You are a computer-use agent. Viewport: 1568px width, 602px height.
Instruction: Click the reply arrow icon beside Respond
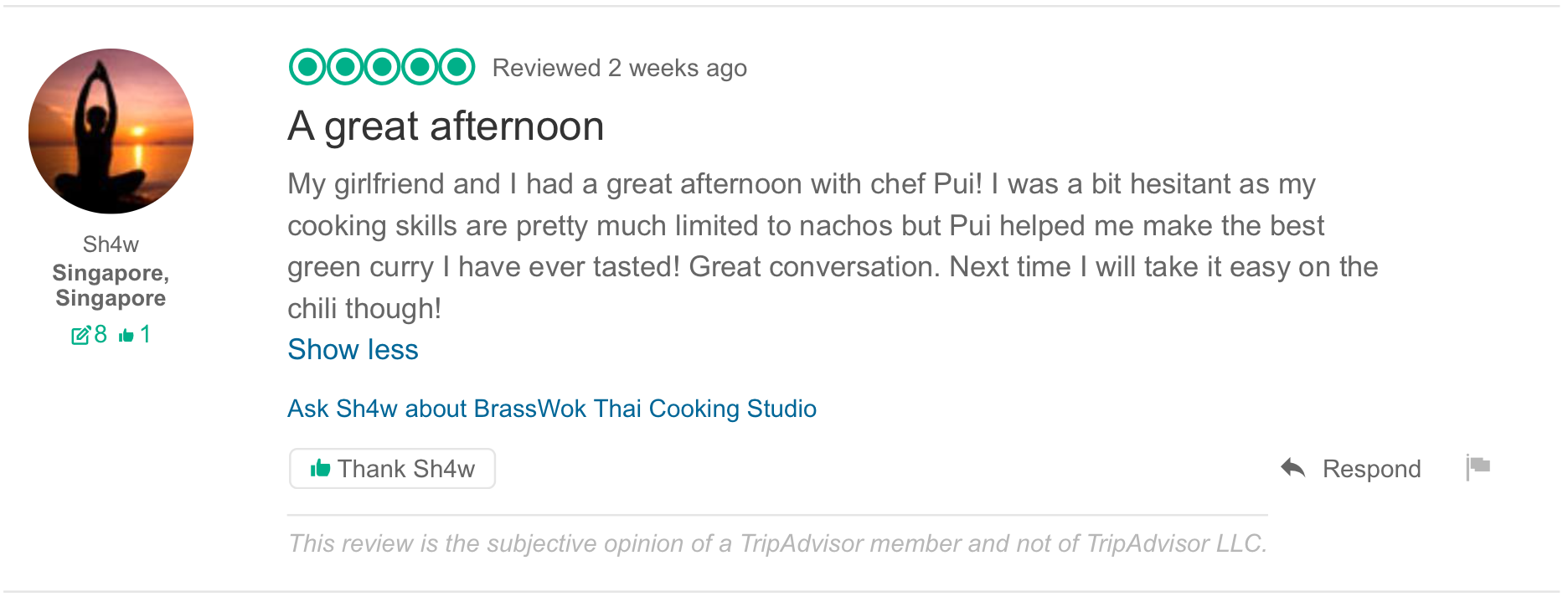tap(1293, 468)
